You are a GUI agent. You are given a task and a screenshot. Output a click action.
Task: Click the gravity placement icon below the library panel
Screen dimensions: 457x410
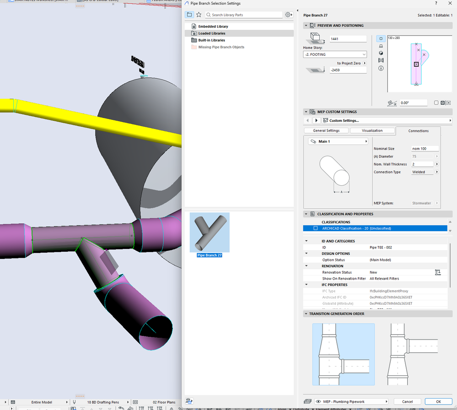point(189,401)
